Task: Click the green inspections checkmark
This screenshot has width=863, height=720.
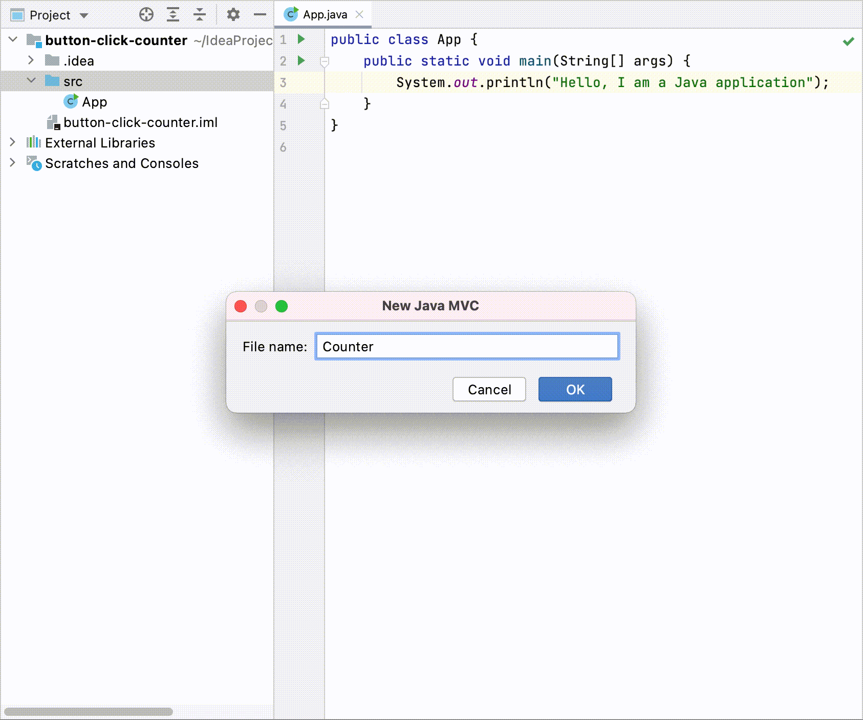Action: (847, 41)
